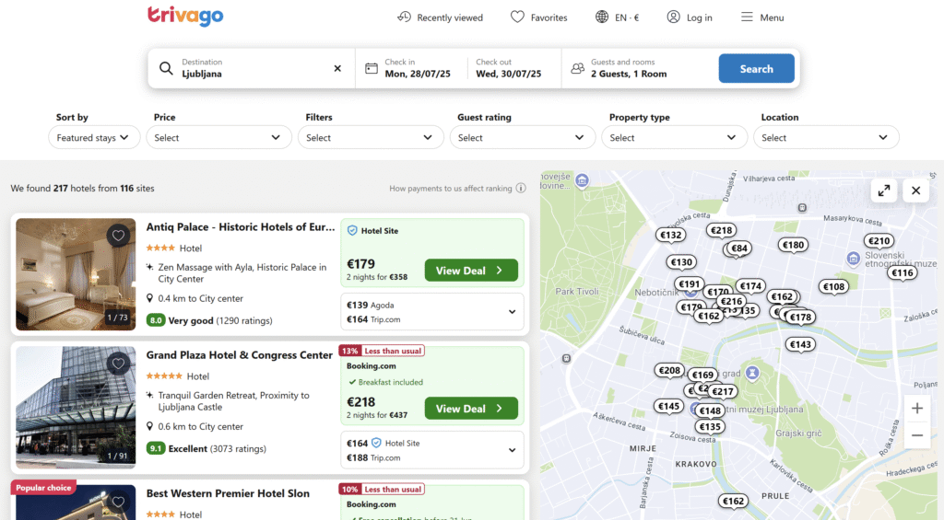Click the ranking info icon

click(x=521, y=188)
